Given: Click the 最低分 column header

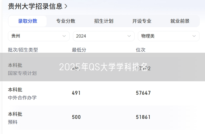Looking at the screenshot, I should pos(79,50).
